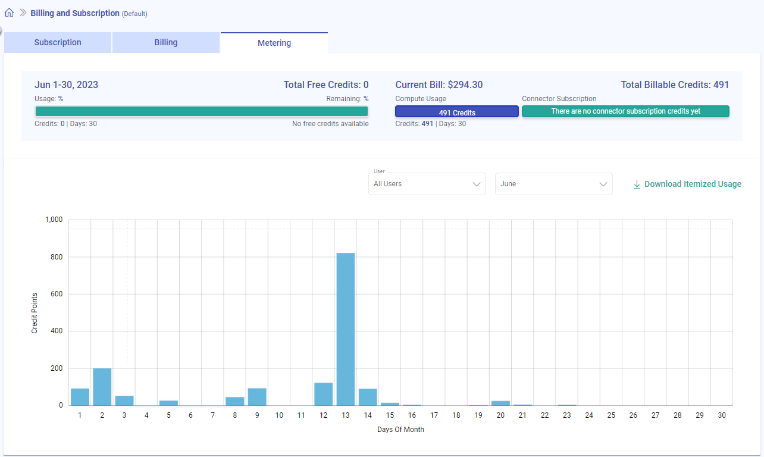Click the Billing and Subscription breadcrumb
Image resolution: width=764 pixels, height=457 pixels.
(x=75, y=13)
